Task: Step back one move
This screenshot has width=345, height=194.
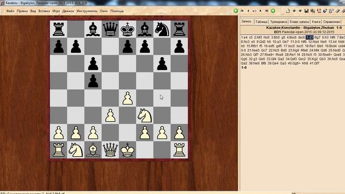Action: pos(248,11)
